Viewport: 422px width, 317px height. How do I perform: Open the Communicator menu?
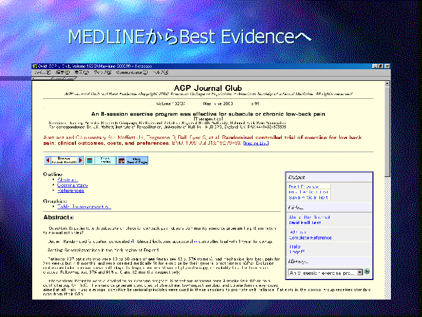[x=131, y=72]
